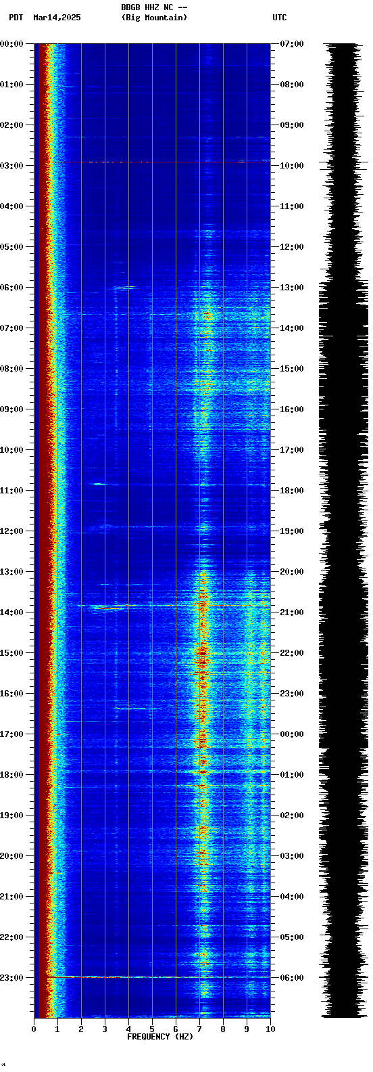Screen dimensions: 373x1072
Task: Click the frequency axis tick '5'
Action: click(152, 1029)
